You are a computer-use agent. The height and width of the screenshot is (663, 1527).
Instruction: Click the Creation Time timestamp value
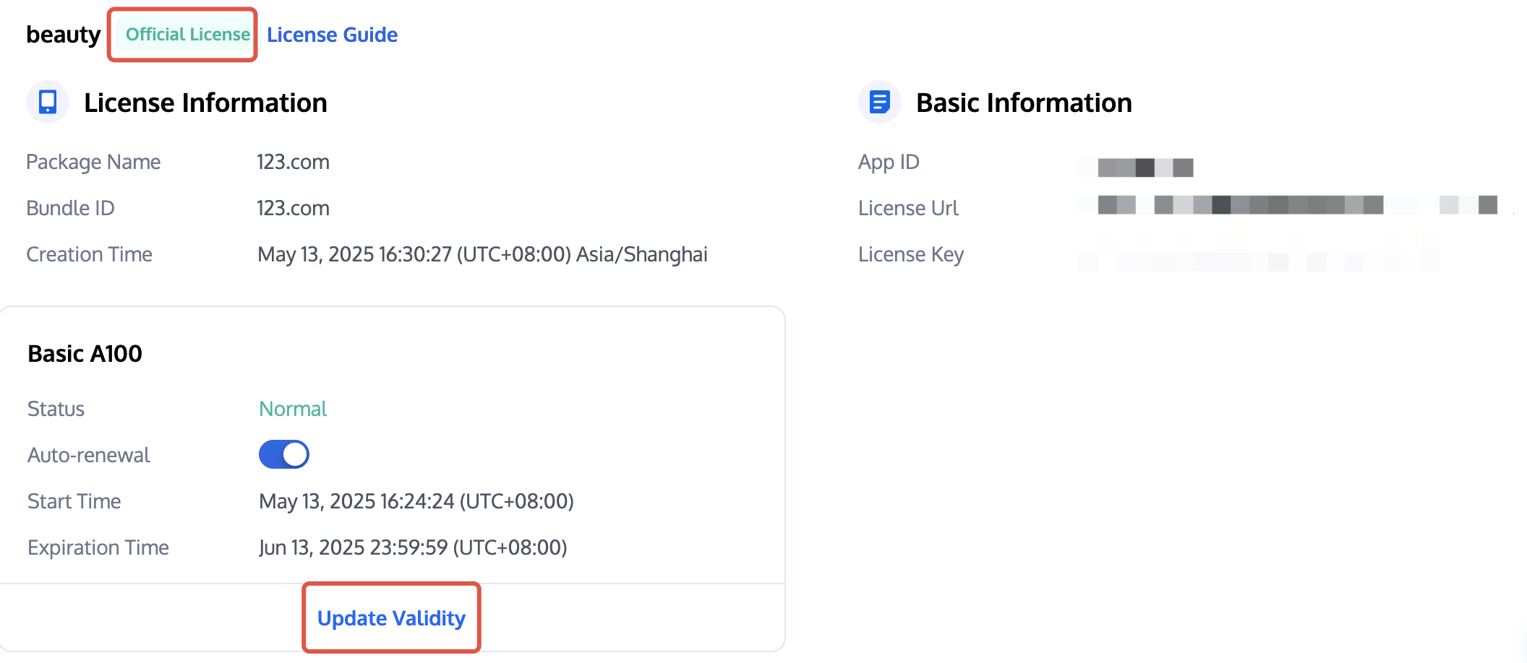tap(482, 254)
